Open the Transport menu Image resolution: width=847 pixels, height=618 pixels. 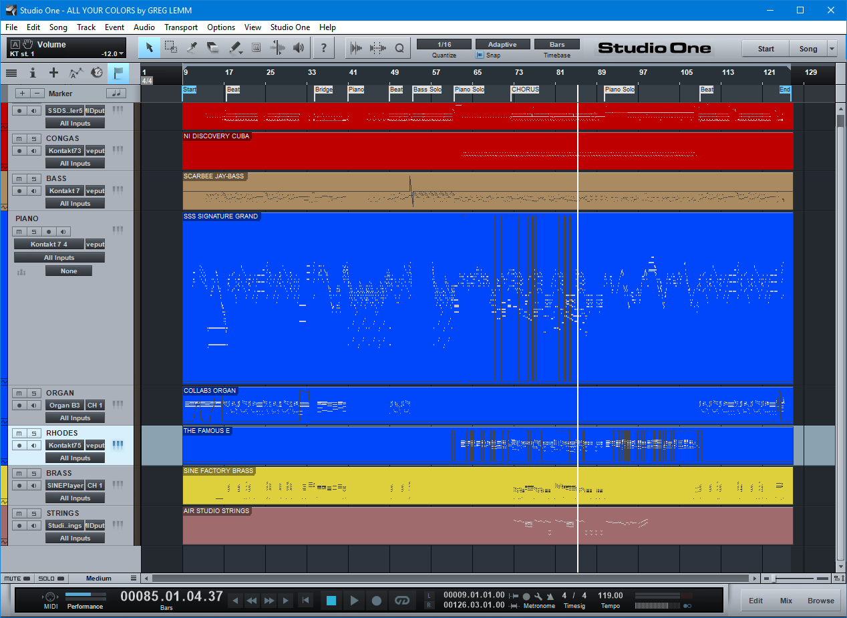pyautogui.click(x=181, y=27)
